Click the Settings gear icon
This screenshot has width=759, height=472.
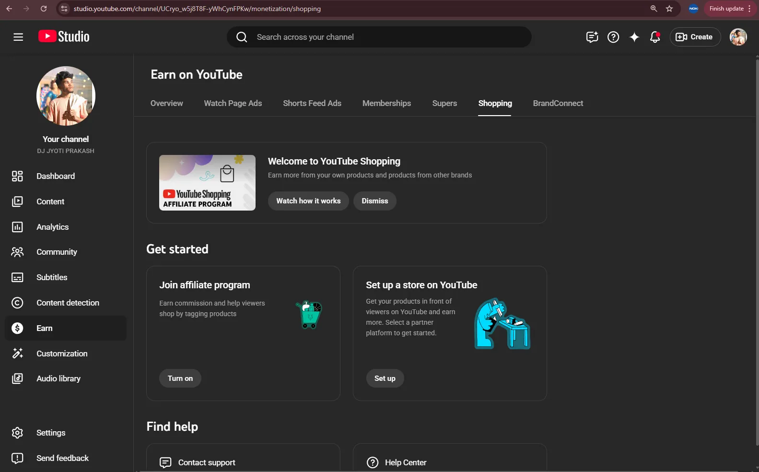click(17, 433)
